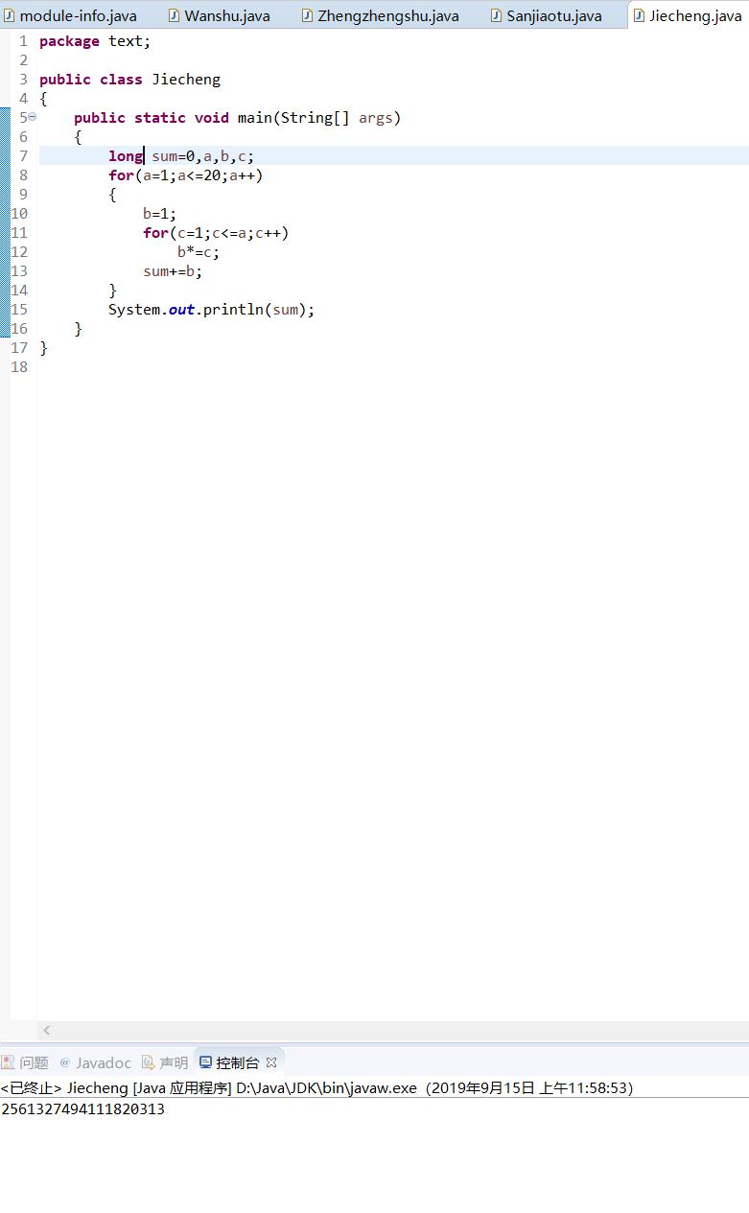
Task: Collapse the main method fold at line 5
Action: tap(32, 117)
